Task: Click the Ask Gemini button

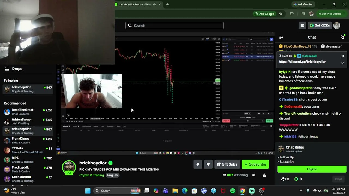Action: [x=303, y=4]
